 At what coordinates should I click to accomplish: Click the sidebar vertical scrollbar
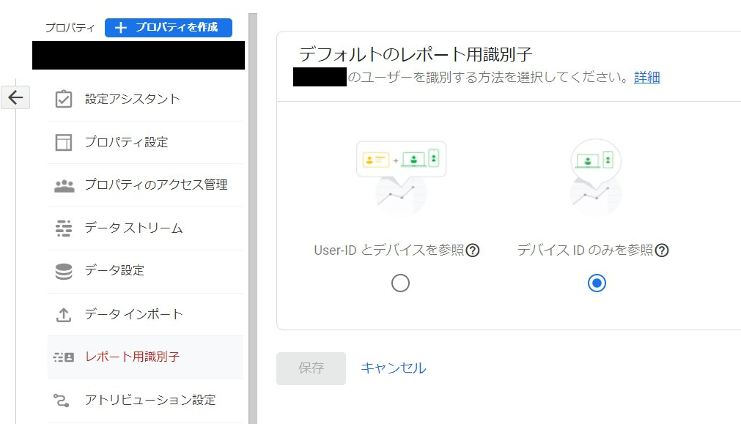tap(253, 220)
